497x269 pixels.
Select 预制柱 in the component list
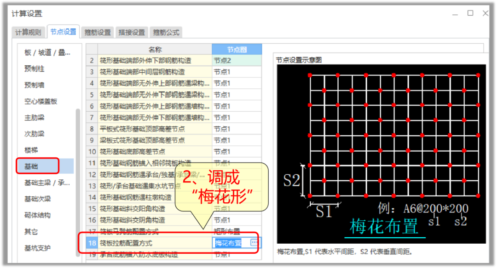click(x=34, y=69)
